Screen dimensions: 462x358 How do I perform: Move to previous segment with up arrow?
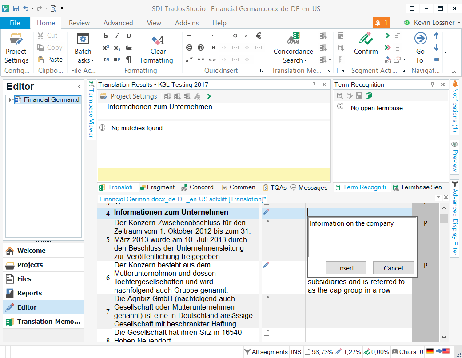click(x=436, y=36)
